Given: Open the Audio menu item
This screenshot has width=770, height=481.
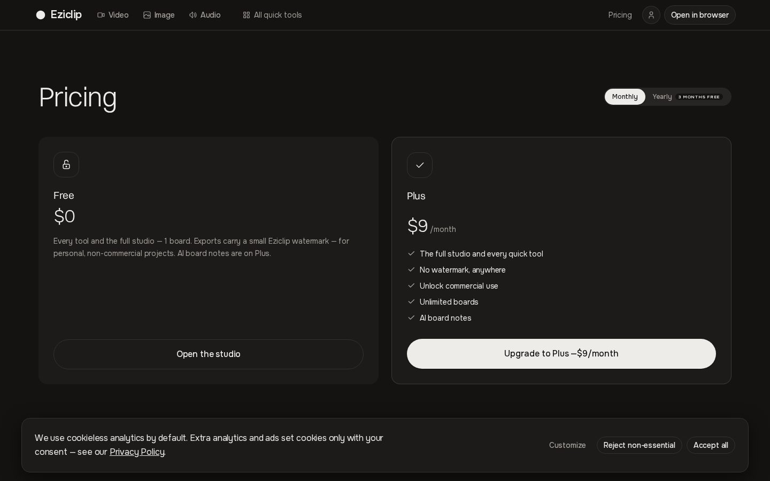Looking at the screenshot, I should click(205, 15).
